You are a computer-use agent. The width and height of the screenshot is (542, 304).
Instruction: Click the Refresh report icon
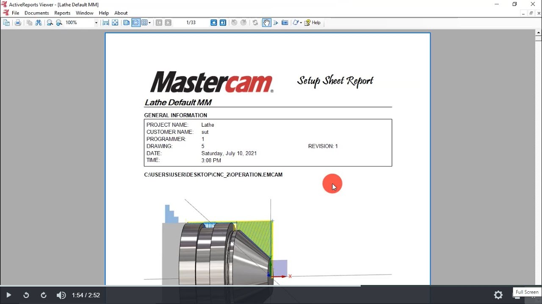click(x=255, y=23)
